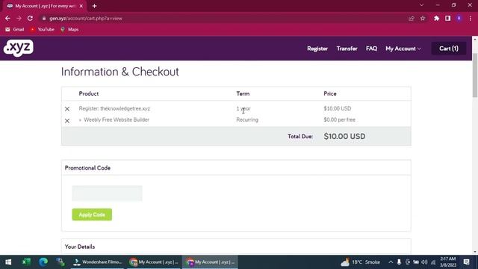
Task: Open Microsoft Edge from taskbar
Action: pyautogui.click(x=43, y=262)
